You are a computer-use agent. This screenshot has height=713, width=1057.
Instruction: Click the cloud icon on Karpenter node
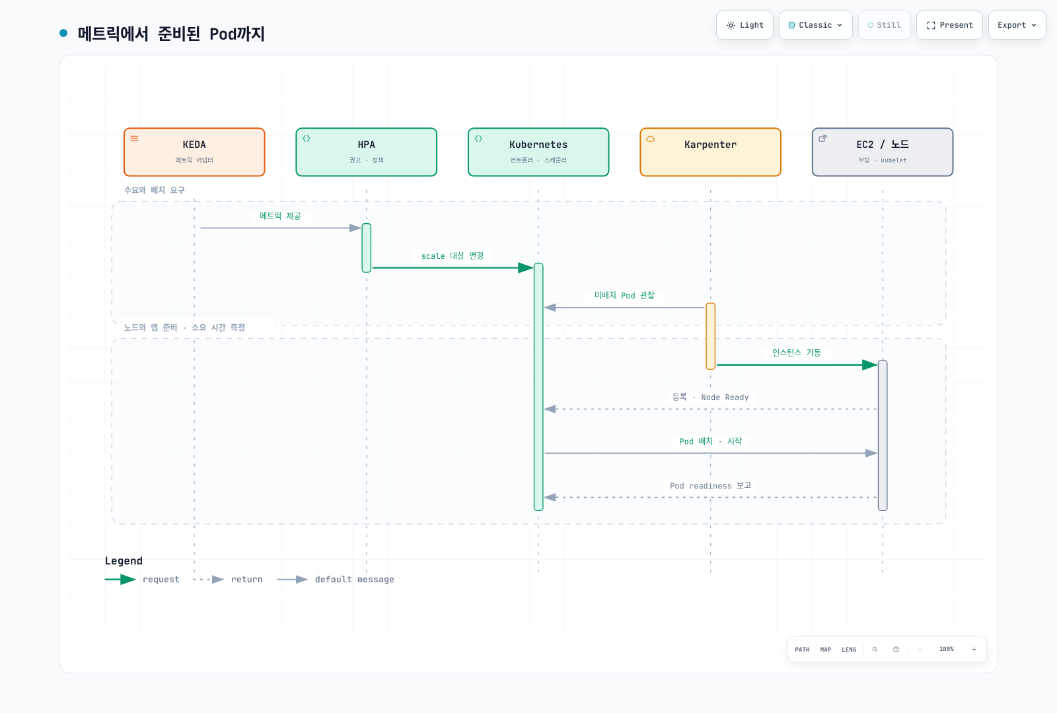[651, 139]
